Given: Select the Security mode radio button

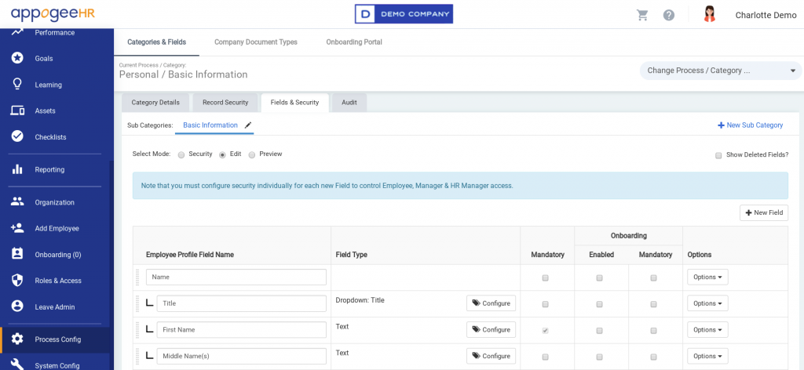Looking at the screenshot, I should [x=181, y=154].
